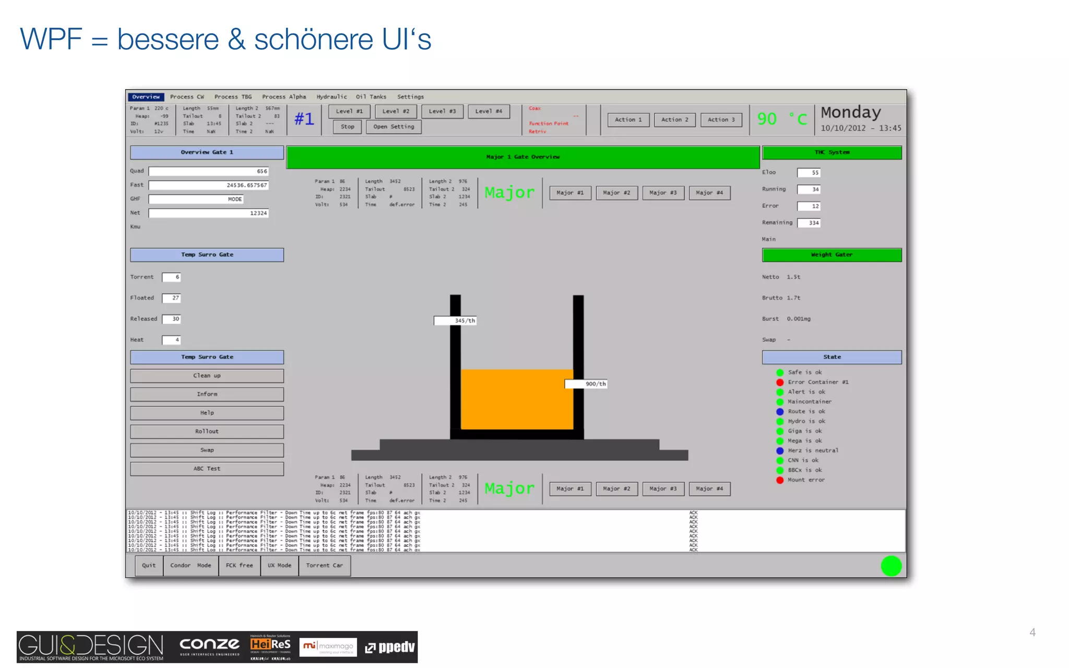Viewport: 1069px width, 668px height.
Task: Switch to Process TBG tab
Action: 233,97
